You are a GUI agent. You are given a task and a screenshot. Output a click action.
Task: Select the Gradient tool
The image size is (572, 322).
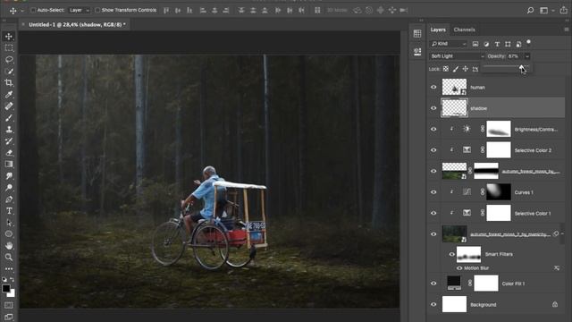point(9,165)
